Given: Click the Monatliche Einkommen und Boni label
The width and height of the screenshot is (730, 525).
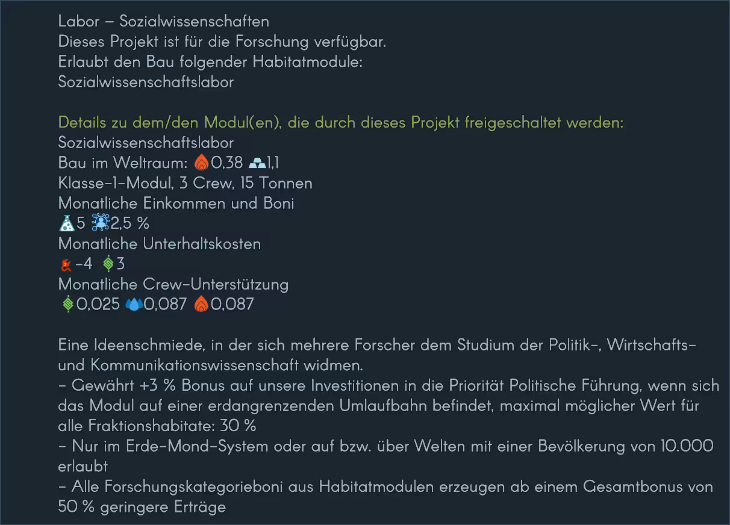Looking at the screenshot, I should click(176, 203).
